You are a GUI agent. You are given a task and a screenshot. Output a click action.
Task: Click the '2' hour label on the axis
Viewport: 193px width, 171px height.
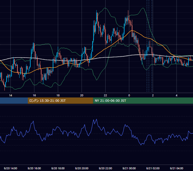click(x=153, y=95)
